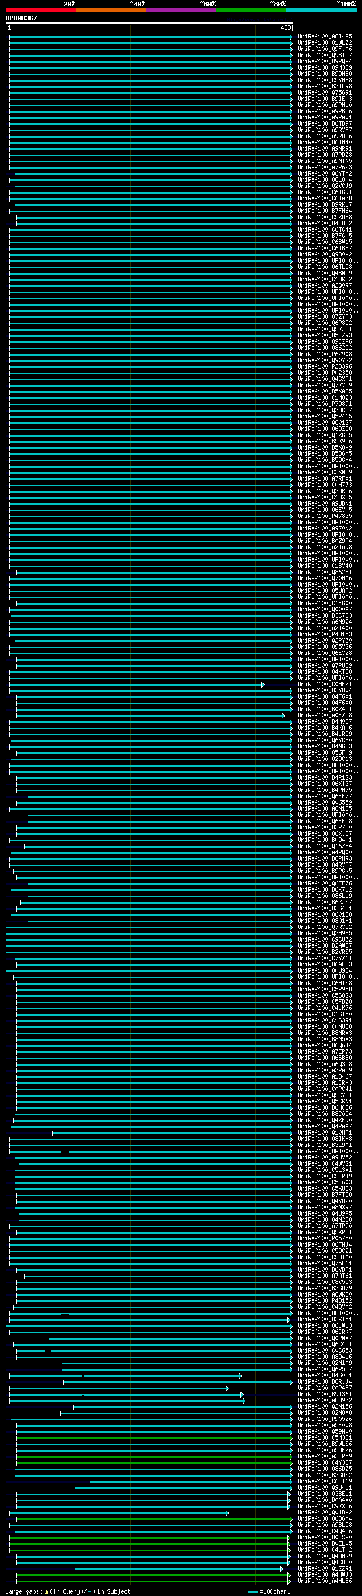Image resolution: width=362 pixels, height=1596 pixels.
Task: Click the green alignment bar for UniRef100_C5M381
Action: click(x=154, y=1437)
